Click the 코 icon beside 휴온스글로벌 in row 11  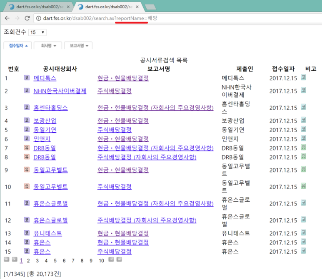(27, 203)
